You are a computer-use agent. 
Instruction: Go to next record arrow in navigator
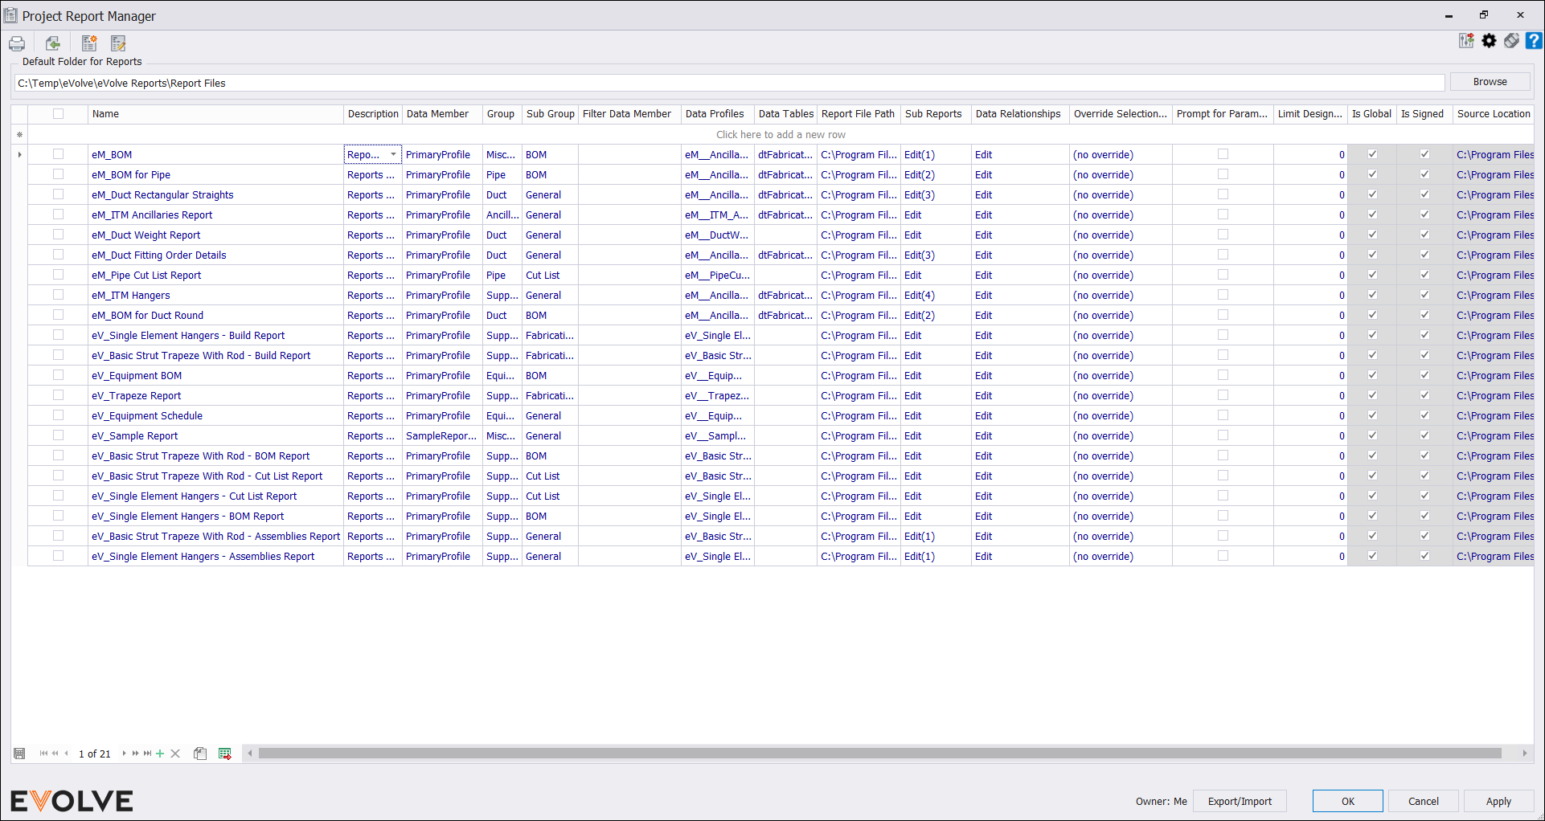pyautogui.click(x=124, y=754)
